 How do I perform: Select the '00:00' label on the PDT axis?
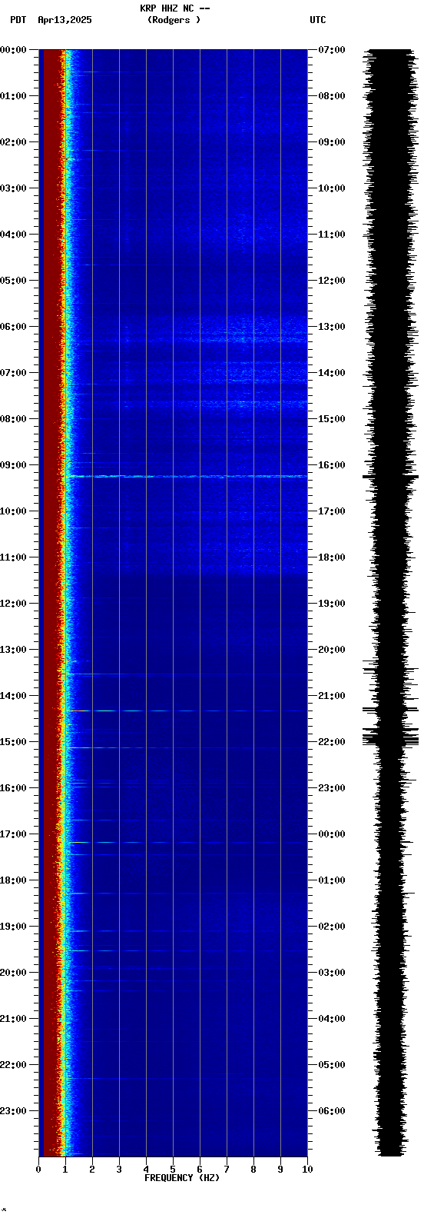click(x=13, y=50)
